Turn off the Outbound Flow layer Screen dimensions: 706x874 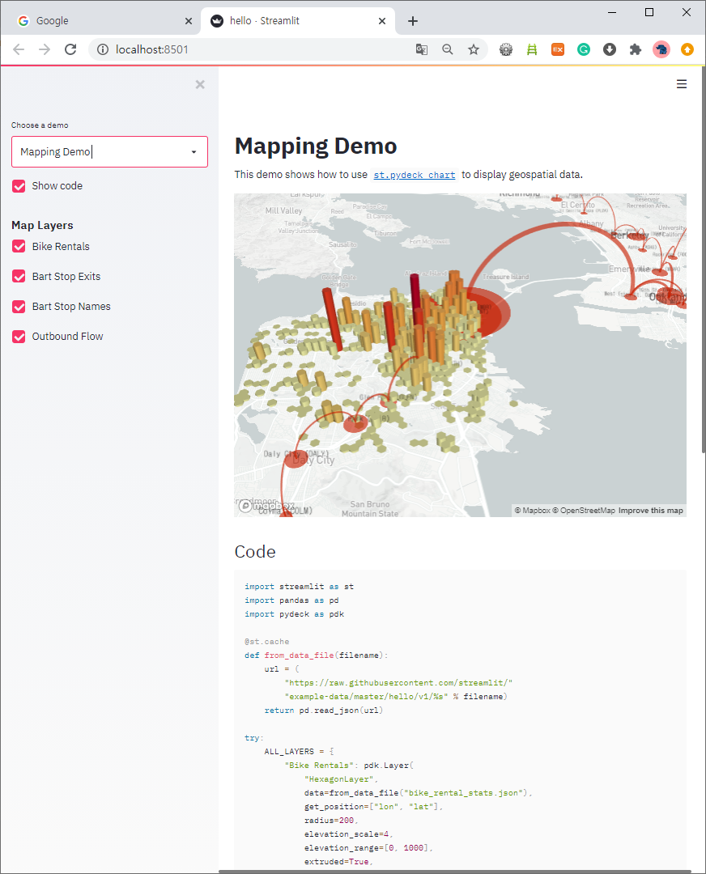(19, 337)
